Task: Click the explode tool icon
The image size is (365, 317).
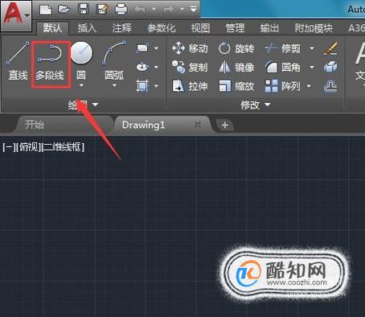Action: 330,67
